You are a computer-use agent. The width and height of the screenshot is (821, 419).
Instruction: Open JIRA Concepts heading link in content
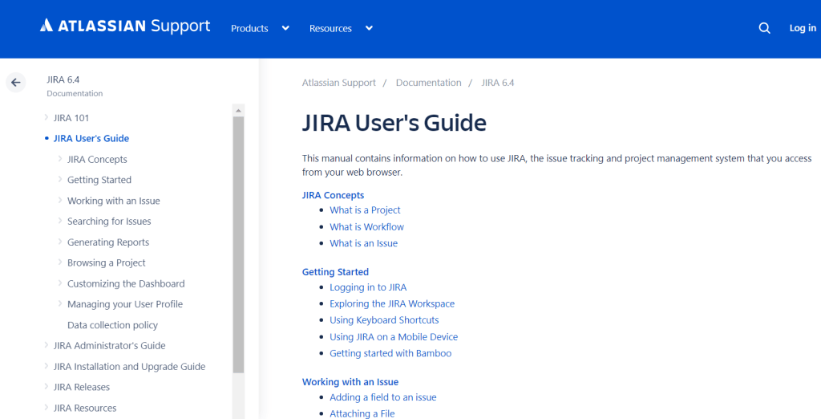pyautogui.click(x=333, y=195)
